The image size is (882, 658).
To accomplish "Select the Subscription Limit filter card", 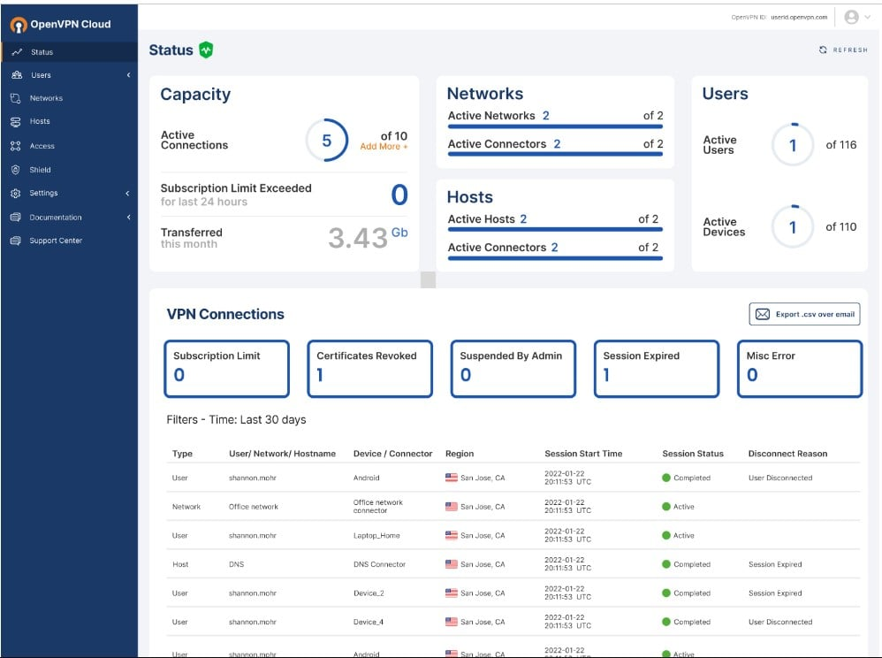I will coord(227,369).
